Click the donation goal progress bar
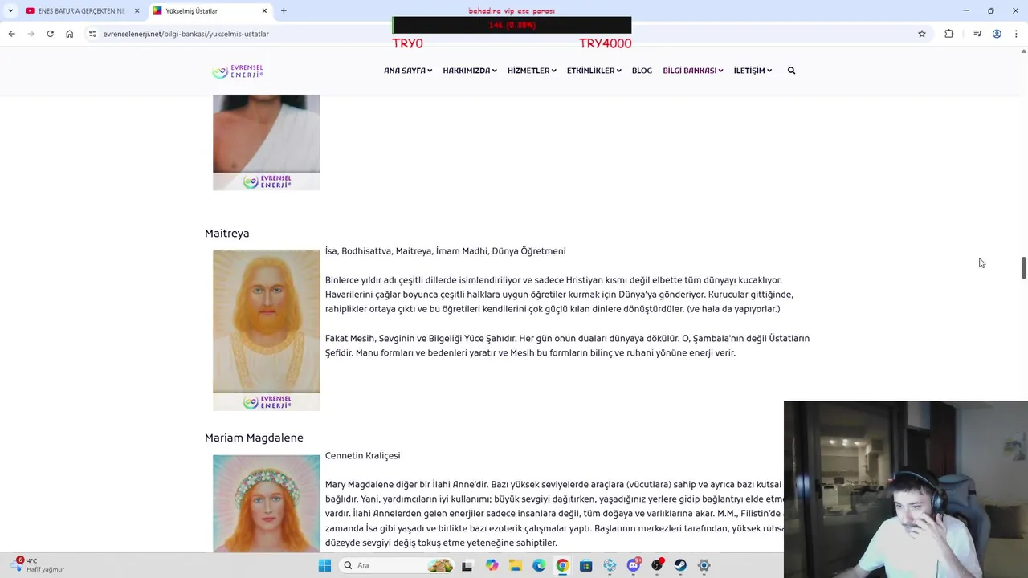The image size is (1028, 578). point(512,26)
